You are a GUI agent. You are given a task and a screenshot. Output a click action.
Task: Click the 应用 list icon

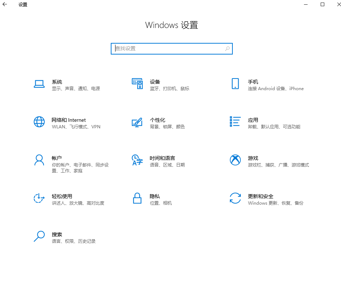235,121
